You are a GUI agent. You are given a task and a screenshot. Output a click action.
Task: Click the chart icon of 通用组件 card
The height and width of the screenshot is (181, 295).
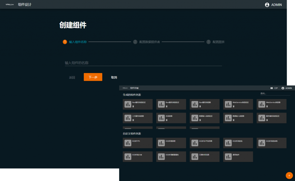(x=228, y=157)
